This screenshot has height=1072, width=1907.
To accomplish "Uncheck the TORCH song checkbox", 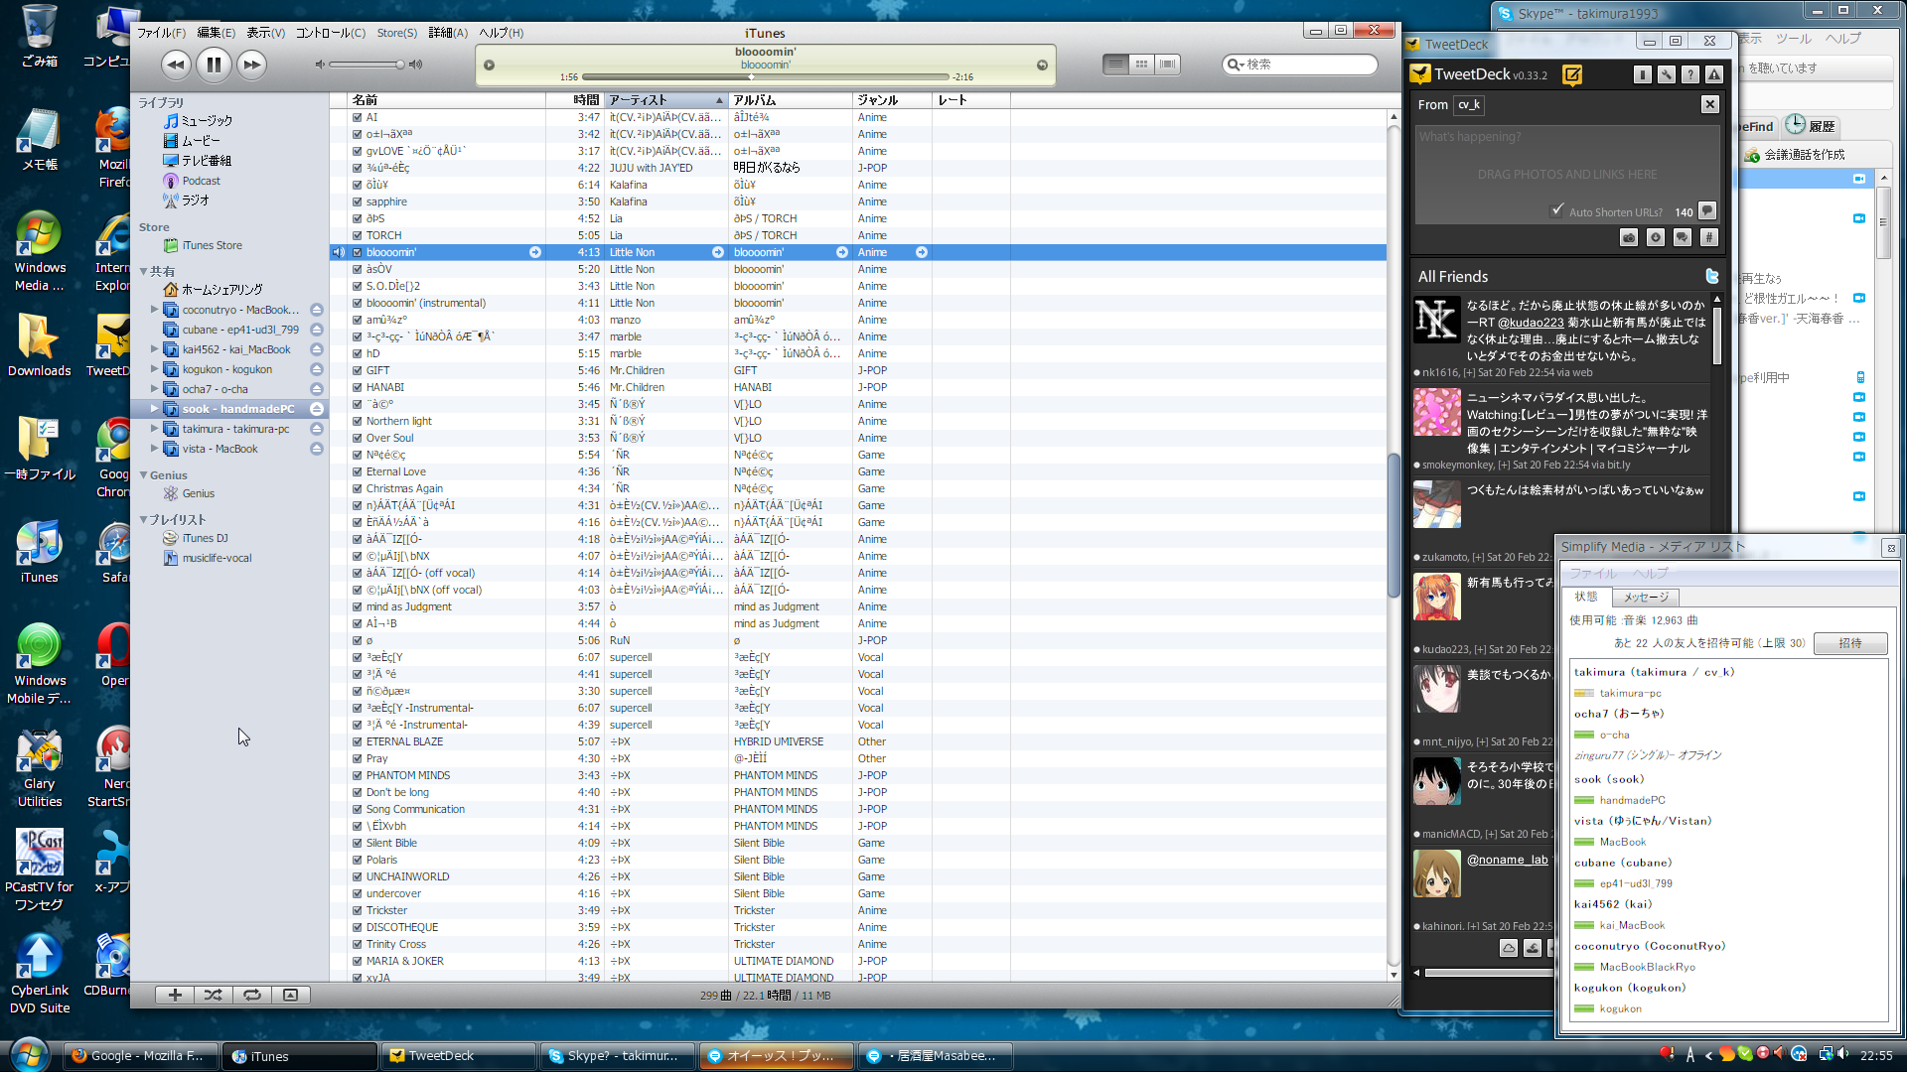I will [358, 235].
